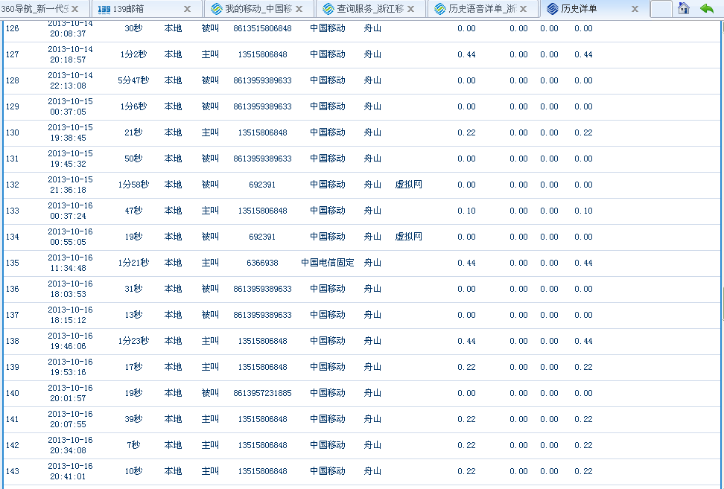Open the 我的移动_中国移动 tab
Image resolution: width=724 pixels, height=489 pixels.
(x=258, y=9)
